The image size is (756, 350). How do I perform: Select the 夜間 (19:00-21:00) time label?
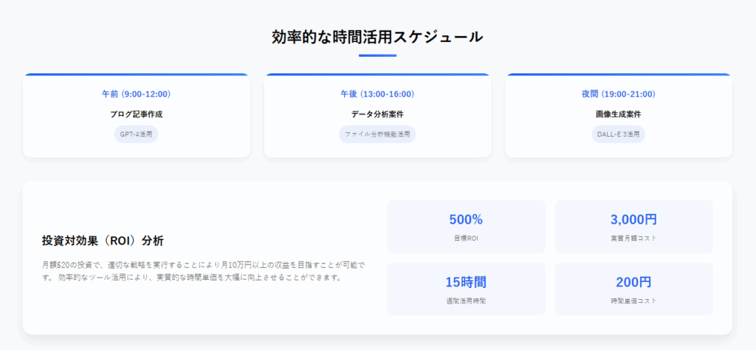tap(619, 94)
